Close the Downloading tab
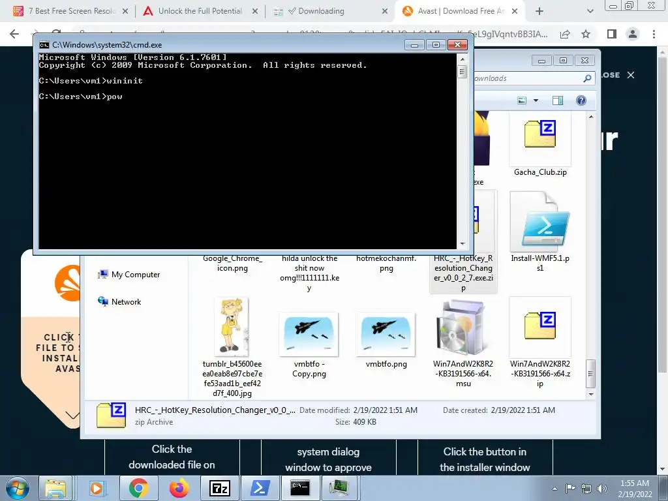 point(385,11)
